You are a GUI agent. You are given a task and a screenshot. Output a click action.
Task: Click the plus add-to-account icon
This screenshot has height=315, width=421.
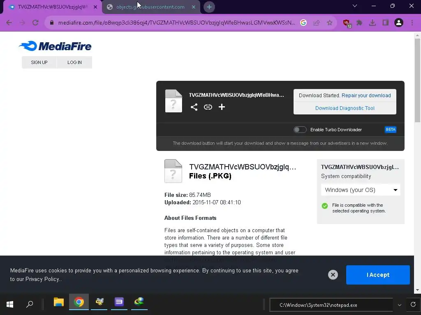[x=222, y=107]
